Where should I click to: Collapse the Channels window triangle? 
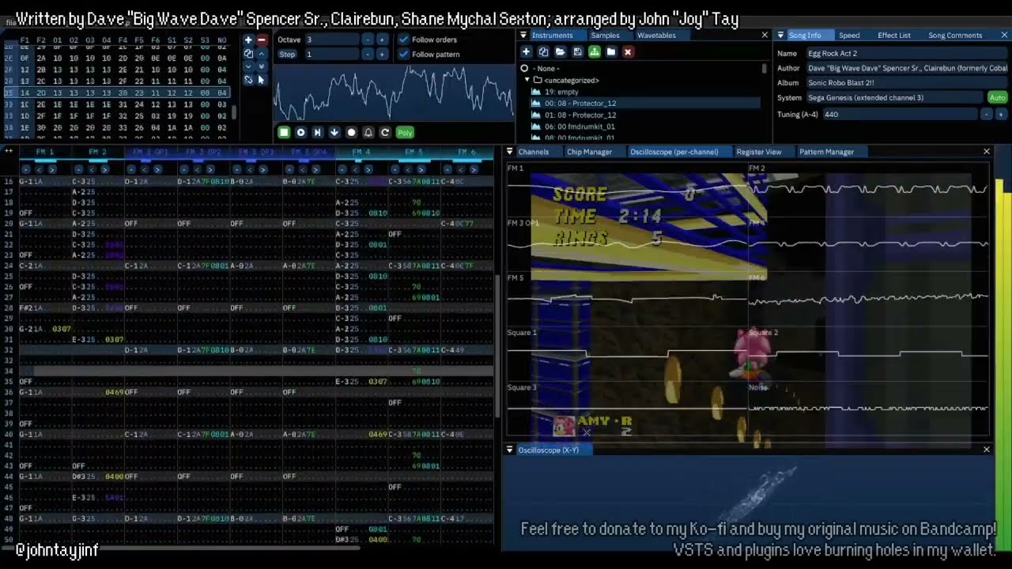509,152
